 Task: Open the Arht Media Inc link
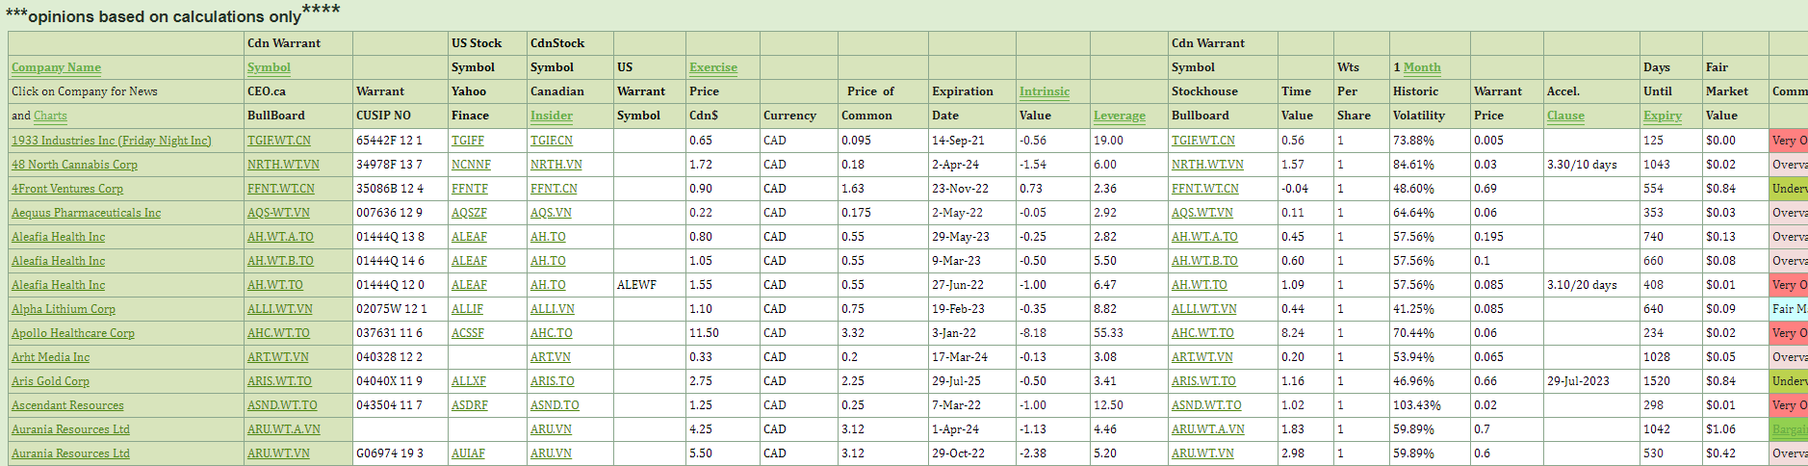(50, 357)
